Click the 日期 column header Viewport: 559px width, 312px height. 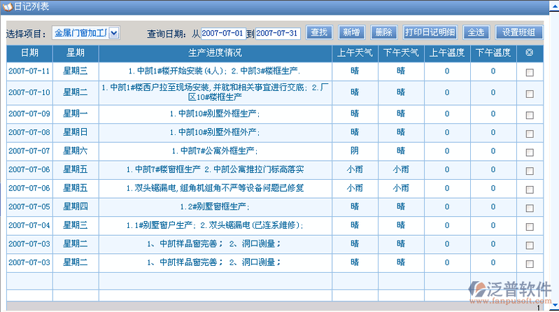[x=29, y=52]
